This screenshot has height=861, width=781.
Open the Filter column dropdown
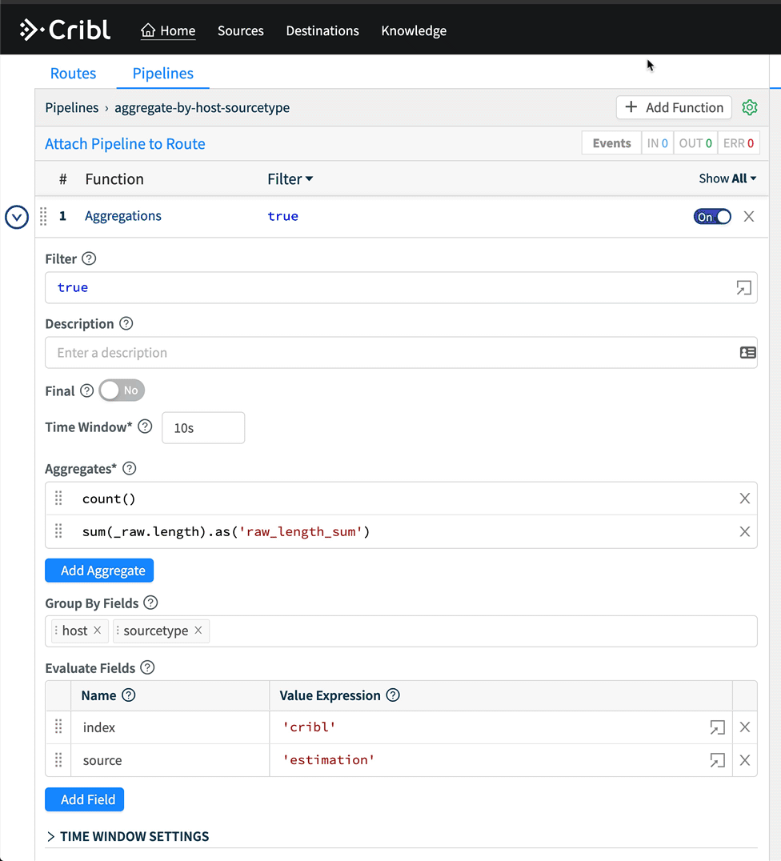(290, 179)
